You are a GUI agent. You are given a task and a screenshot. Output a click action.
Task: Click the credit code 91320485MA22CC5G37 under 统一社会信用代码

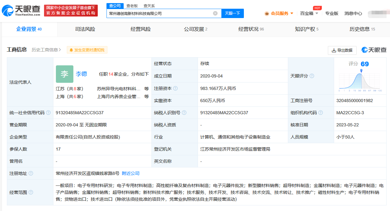click(x=80, y=113)
